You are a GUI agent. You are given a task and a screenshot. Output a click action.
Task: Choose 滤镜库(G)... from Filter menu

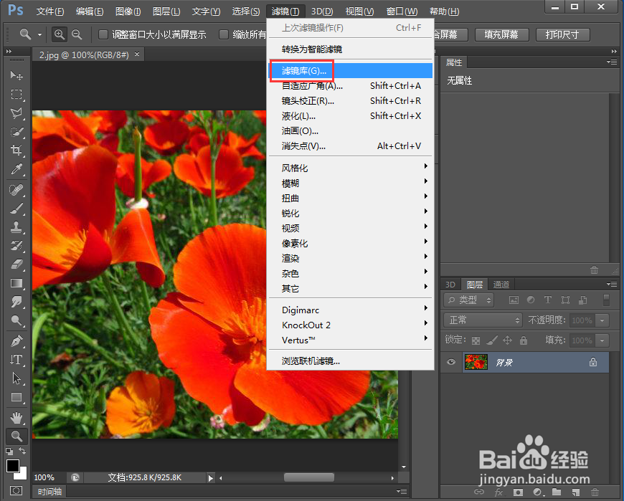point(350,71)
